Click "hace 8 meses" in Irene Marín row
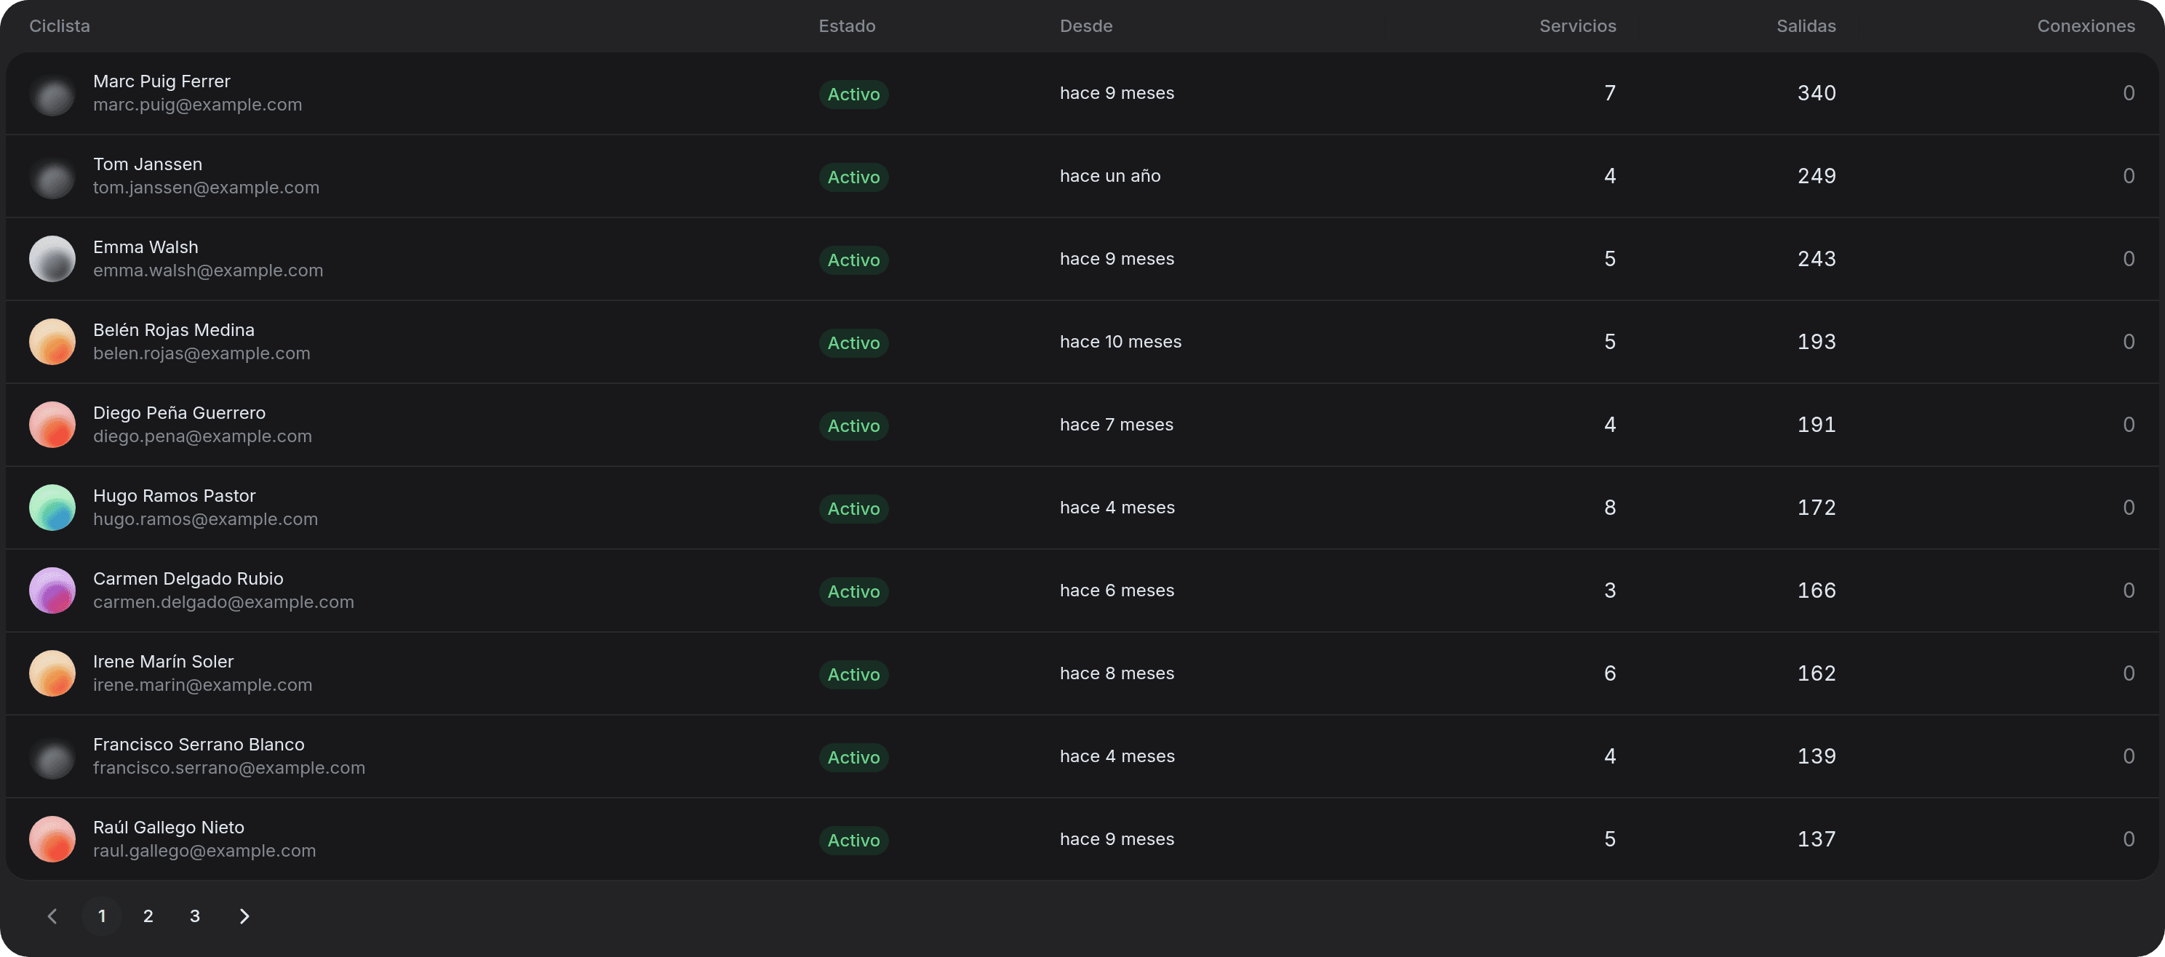 (1117, 674)
